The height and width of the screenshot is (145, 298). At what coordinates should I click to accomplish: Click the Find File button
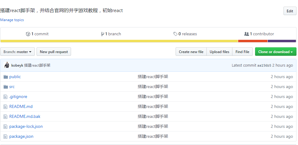point(242,52)
